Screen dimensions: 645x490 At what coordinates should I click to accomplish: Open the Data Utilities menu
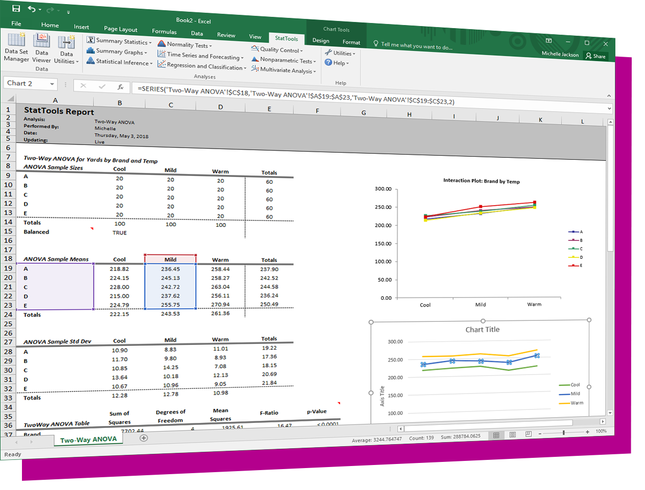[66, 50]
